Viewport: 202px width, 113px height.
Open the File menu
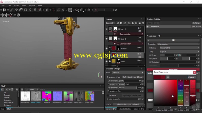click(x=3, y=6)
